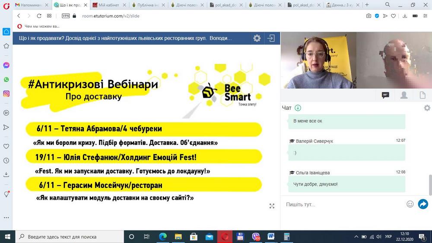The height and width of the screenshot is (243, 432).
Task: Toggle the VPN badge in address bar
Action: coord(66,16)
